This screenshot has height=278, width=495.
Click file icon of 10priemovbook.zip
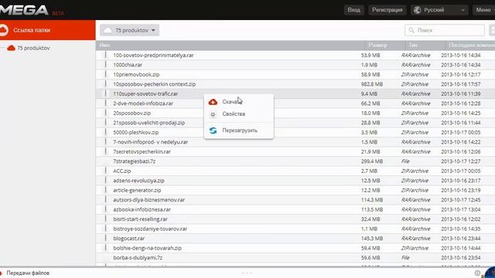(105, 74)
